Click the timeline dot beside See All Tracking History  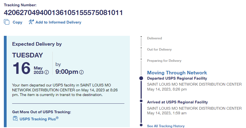141,125
